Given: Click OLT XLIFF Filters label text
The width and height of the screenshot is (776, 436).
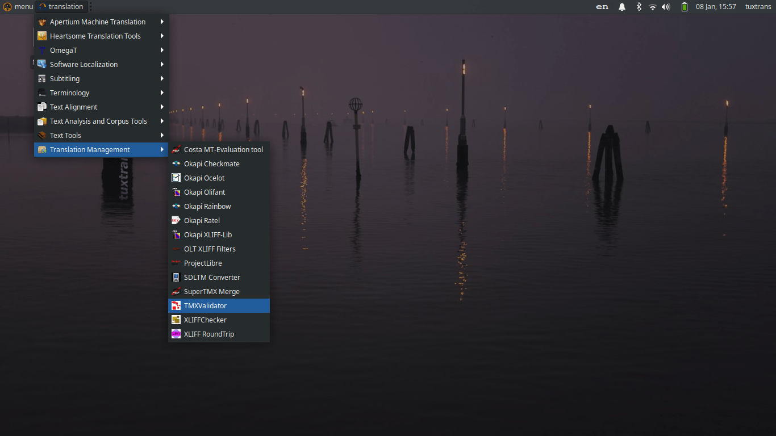Looking at the screenshot, I should 210,249.
